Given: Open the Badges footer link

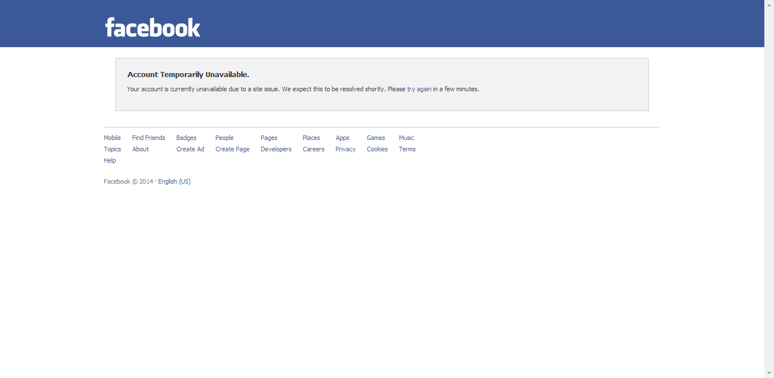Looking at the screenshot, I should tap(186, 138).
